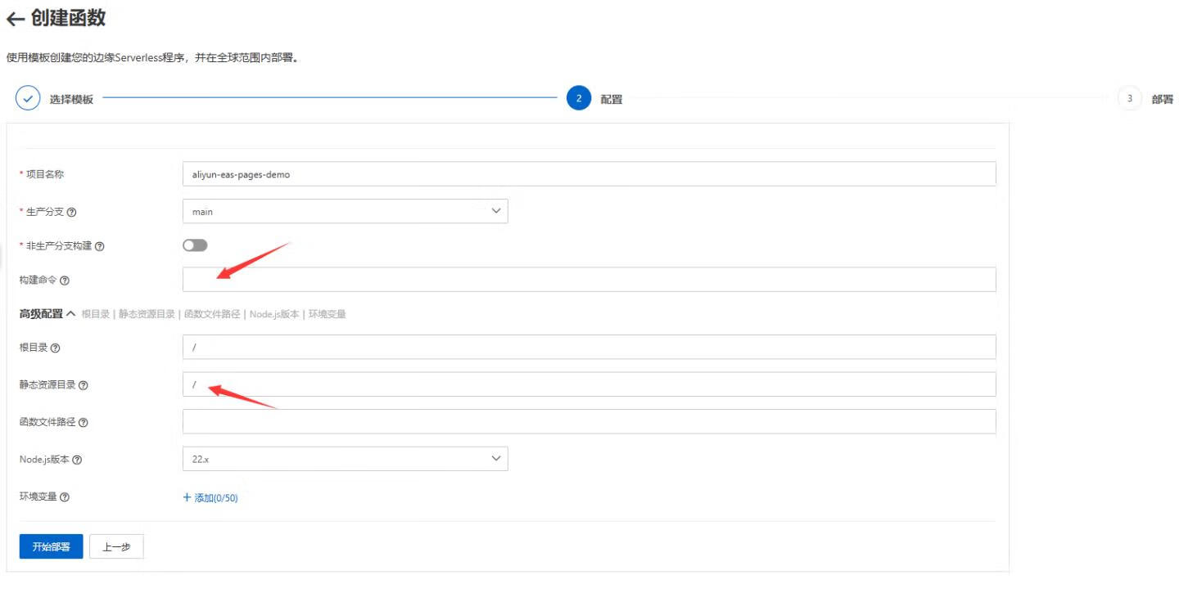Click help icon beside 根目录
Viewport: 1179px width, 593px height.
[55, 348]
